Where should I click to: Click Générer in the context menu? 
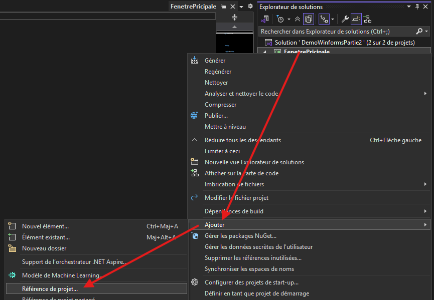click(x=215, y=61)
